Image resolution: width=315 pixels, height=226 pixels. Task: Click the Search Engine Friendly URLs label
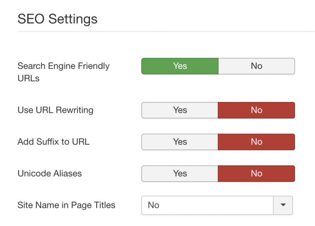point(63,66)
